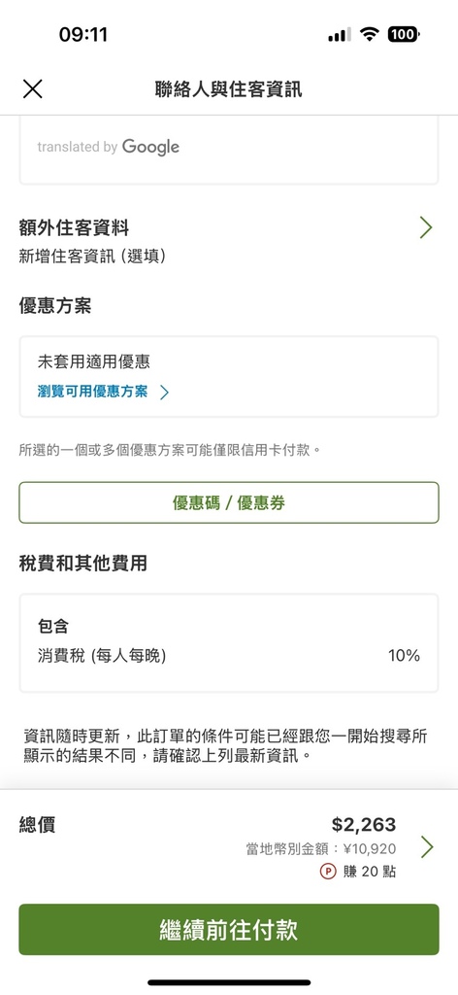Tap the 未套用適用優惠 card
Screen dimensions: 458x995
pyautogui.click(x=229, y=377)
